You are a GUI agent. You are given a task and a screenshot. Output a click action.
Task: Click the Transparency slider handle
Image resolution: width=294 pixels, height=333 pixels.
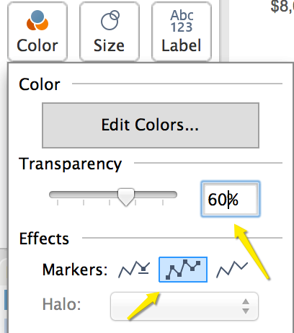point(126,197)
